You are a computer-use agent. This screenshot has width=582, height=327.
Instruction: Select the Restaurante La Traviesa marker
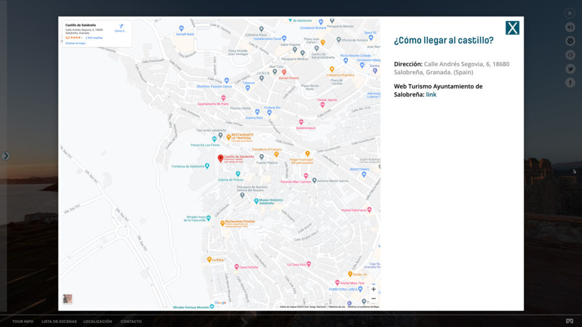[228, 137]
